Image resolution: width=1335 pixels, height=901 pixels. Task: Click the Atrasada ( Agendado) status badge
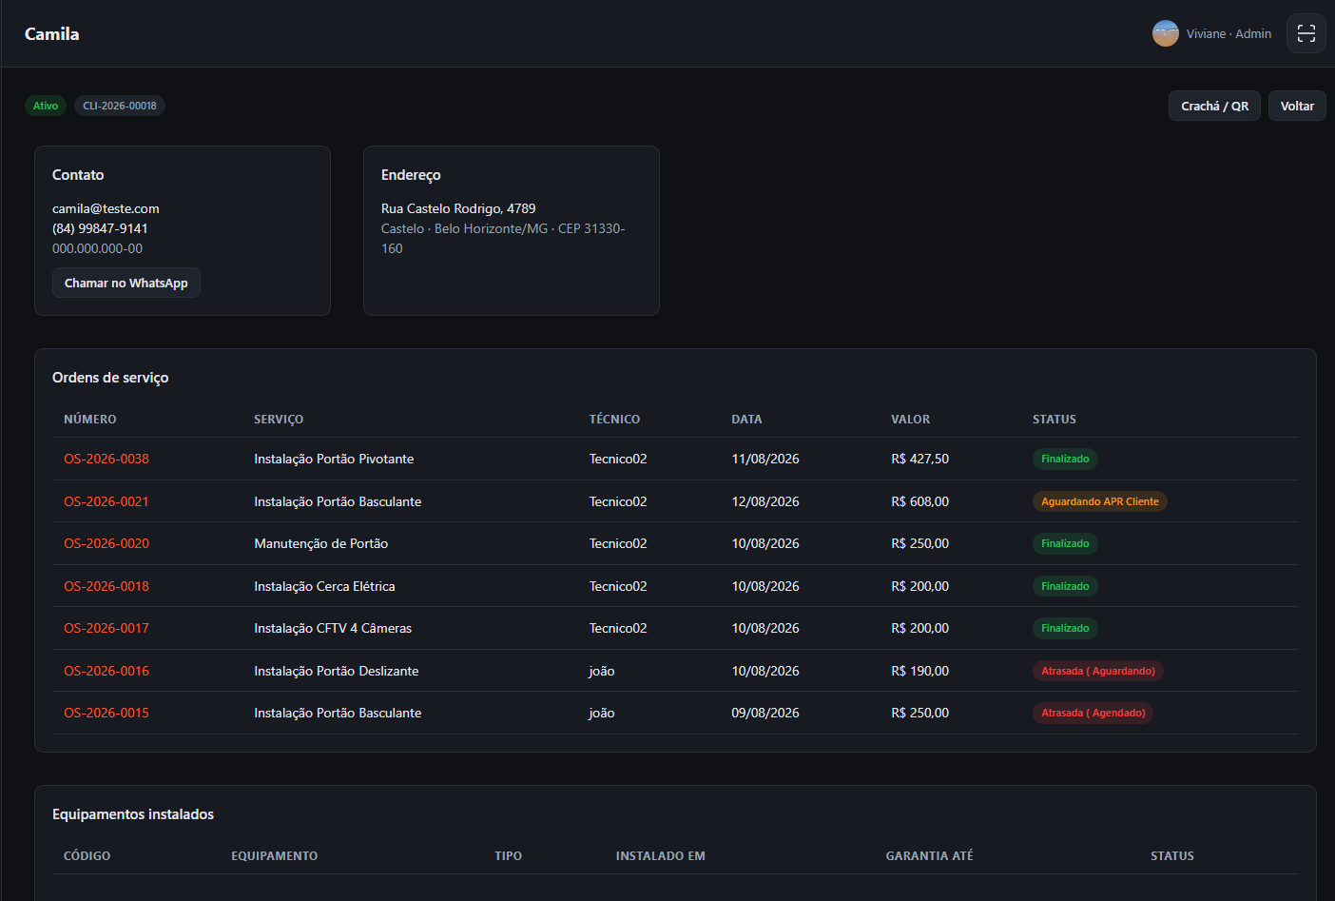(x=1093, y=713)
